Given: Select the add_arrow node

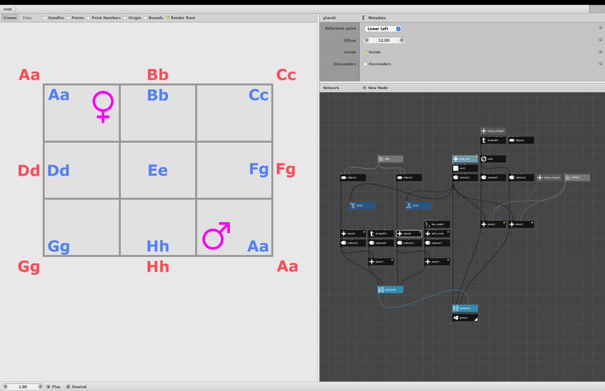Looking at the screenshot, I should coord(437,234).
